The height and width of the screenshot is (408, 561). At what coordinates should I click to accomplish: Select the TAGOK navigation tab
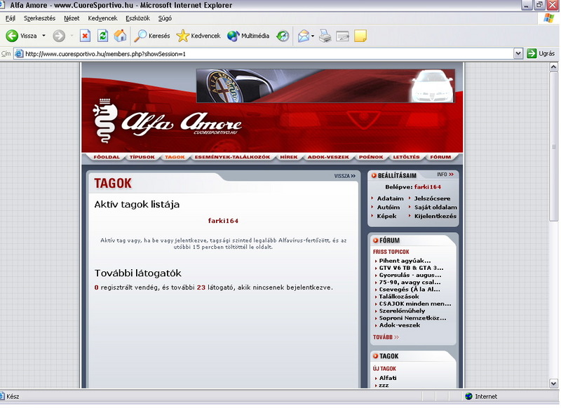coord(175,157)
